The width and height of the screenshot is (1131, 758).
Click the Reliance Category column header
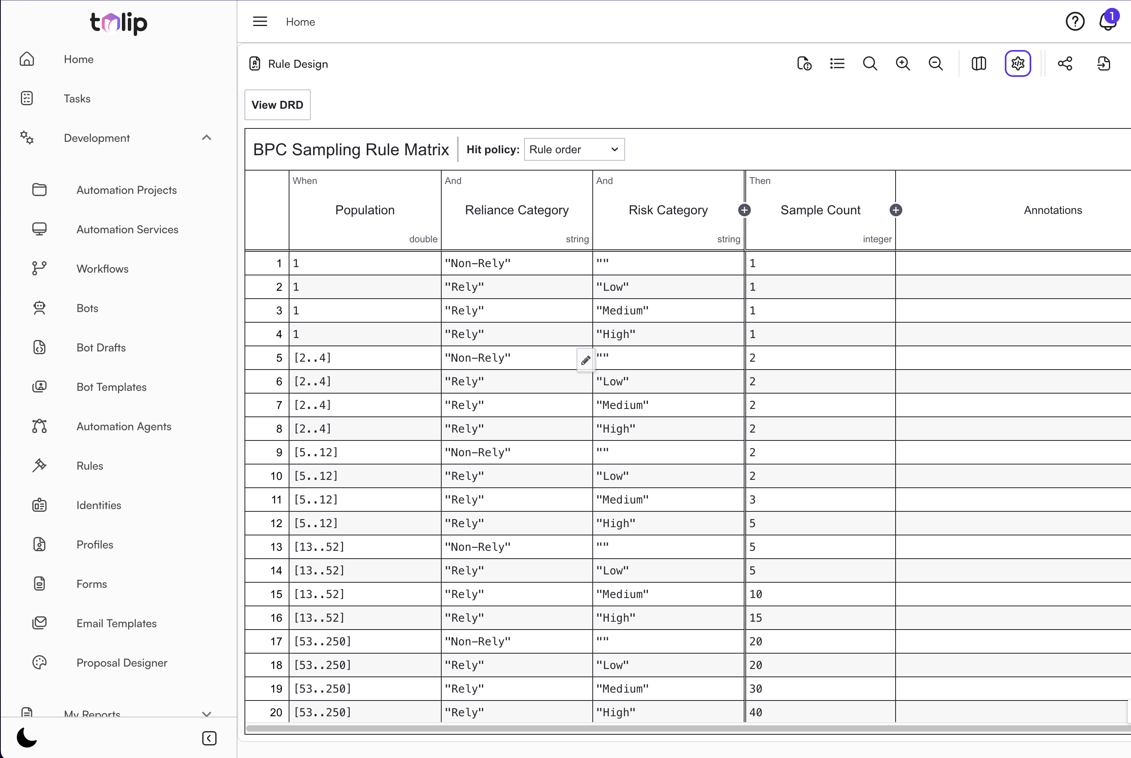[517, 210]
